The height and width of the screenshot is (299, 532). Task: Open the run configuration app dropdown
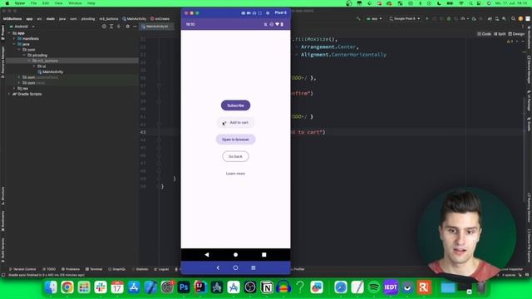(x=374, y=18)
